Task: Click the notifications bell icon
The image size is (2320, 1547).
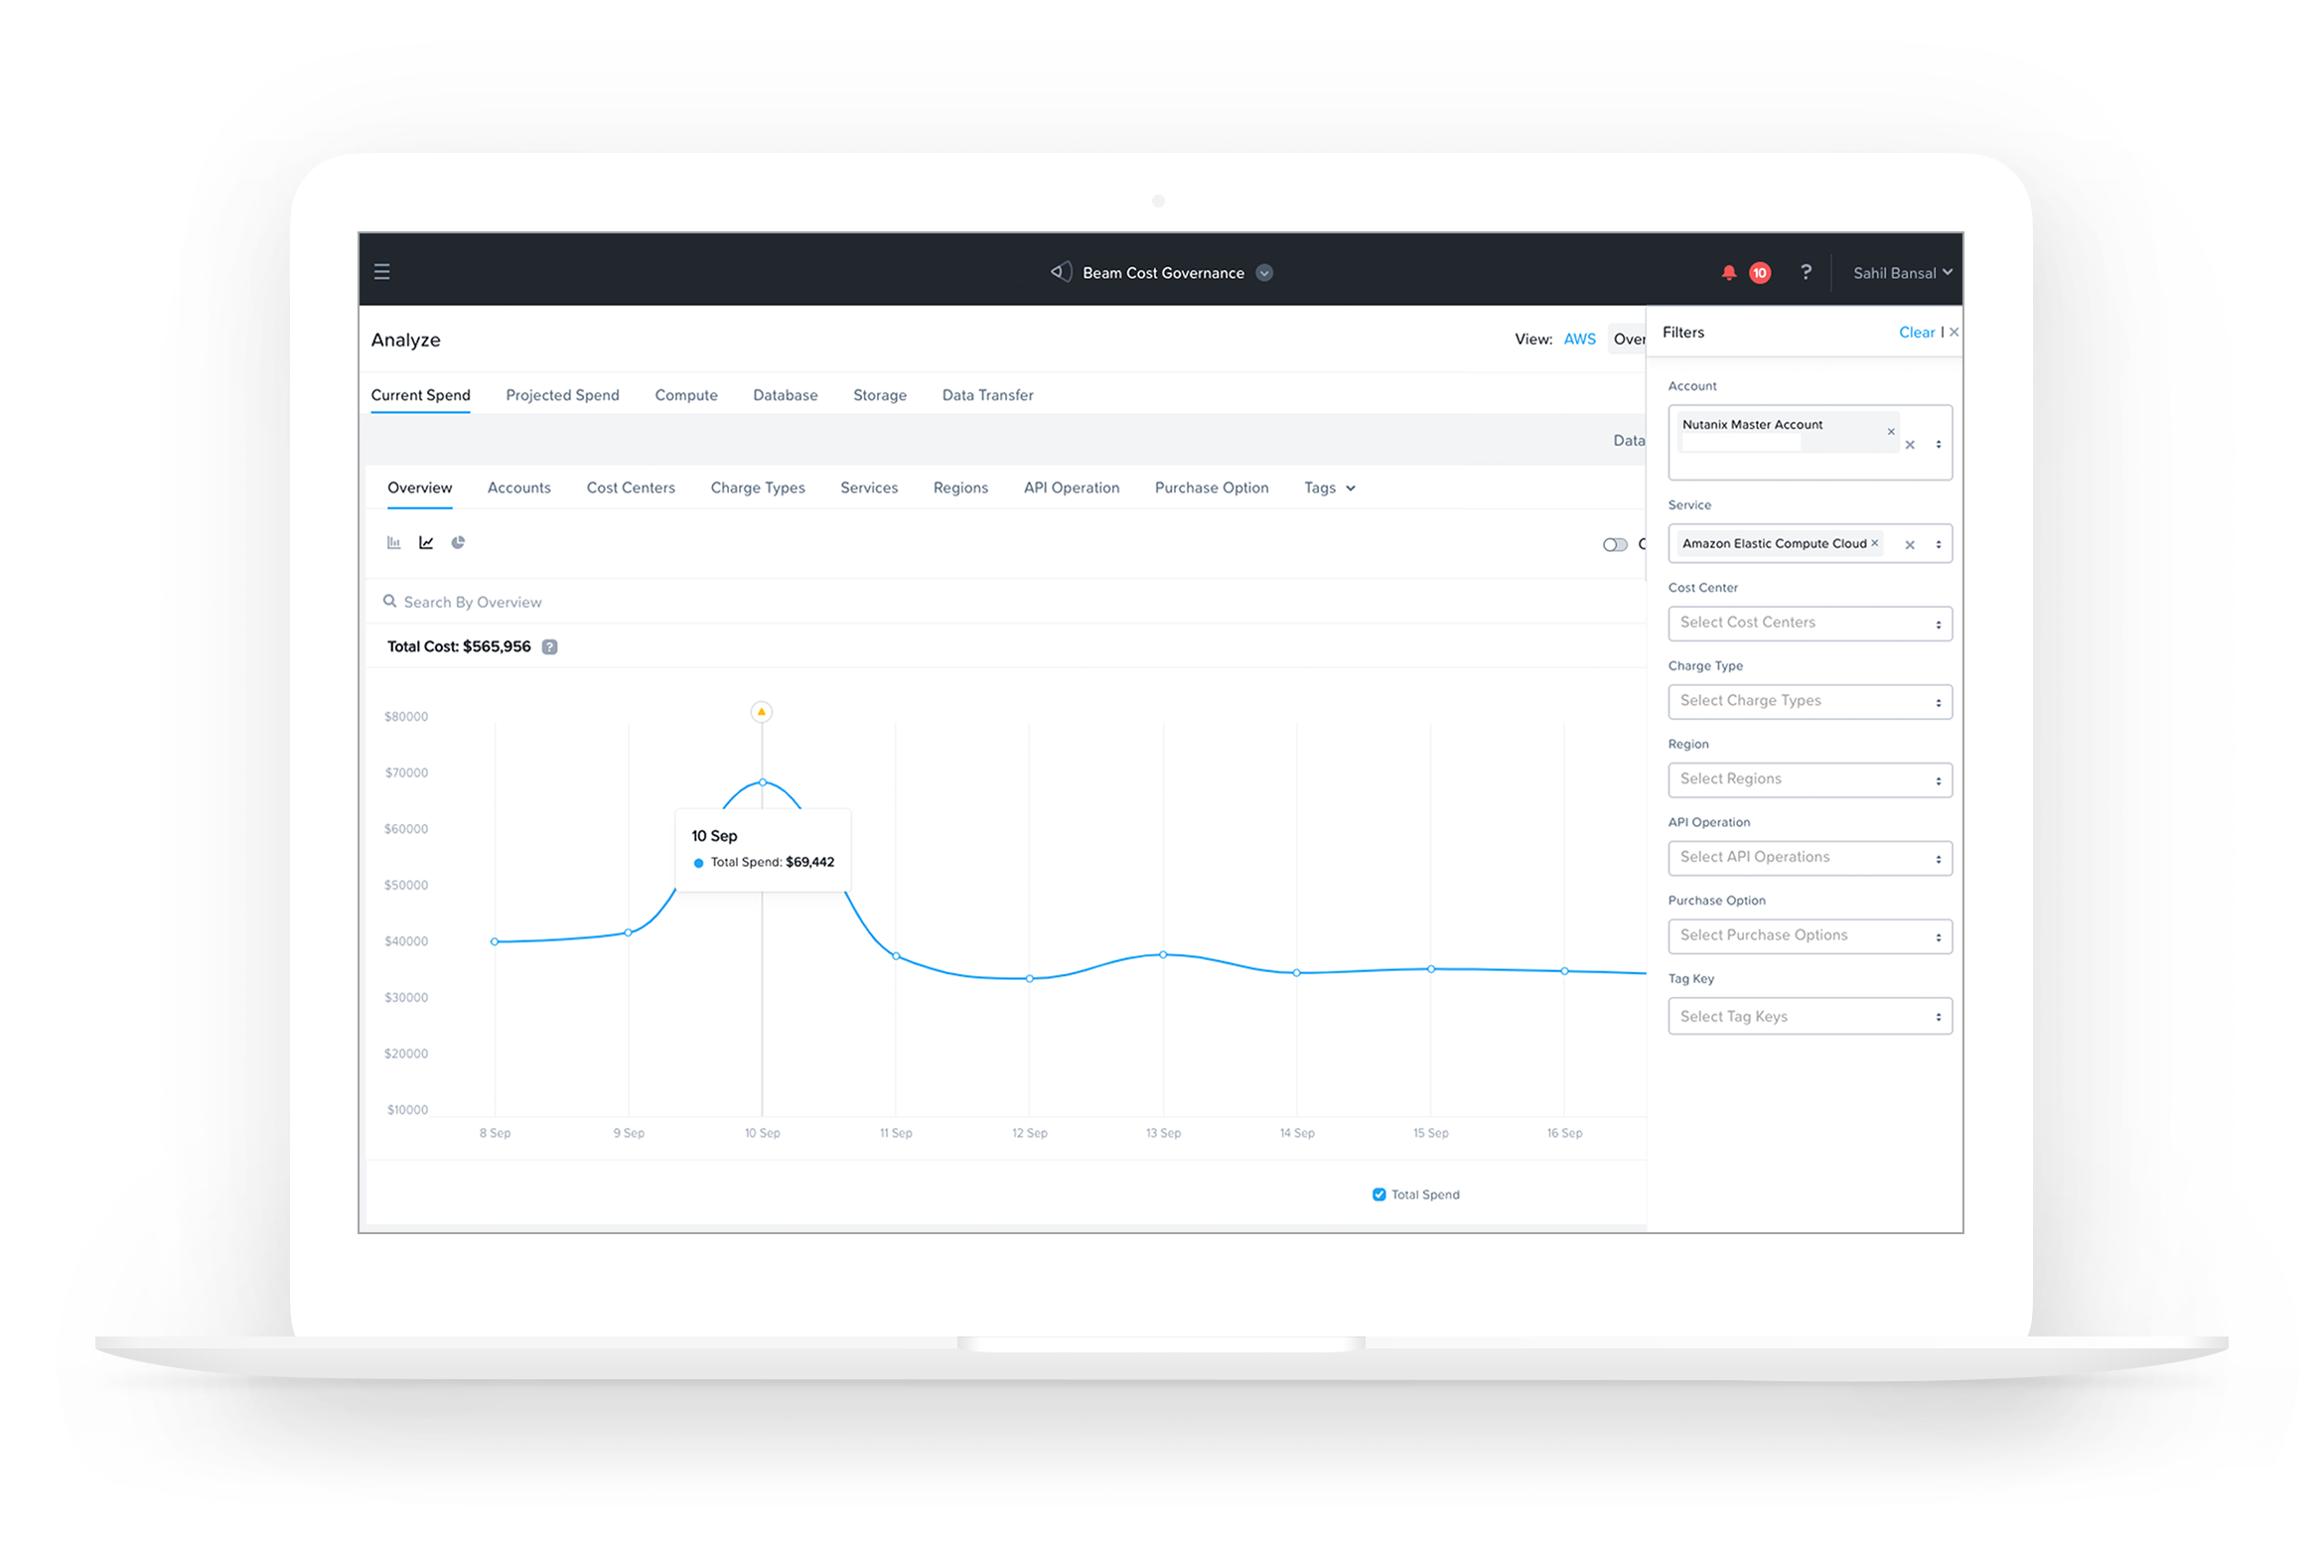Action: tap(1728, 273)
